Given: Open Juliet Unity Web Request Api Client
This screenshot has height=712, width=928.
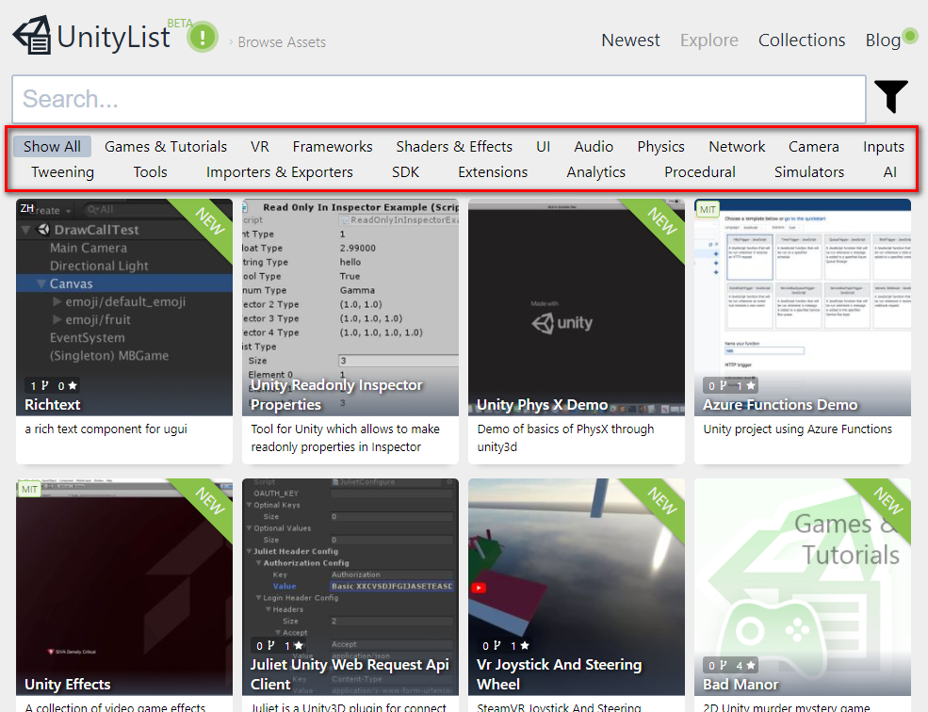Looking at the screenshot, I should click(x=350, y=587).
